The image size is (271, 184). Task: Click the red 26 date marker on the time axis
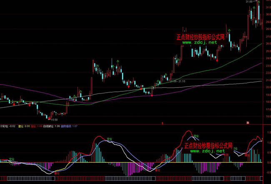click(248, 123)
